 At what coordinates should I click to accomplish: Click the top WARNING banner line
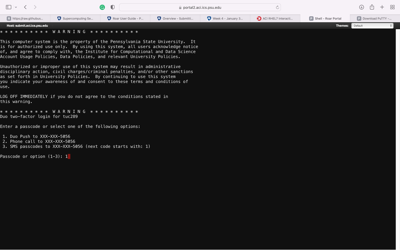point(69,32)
